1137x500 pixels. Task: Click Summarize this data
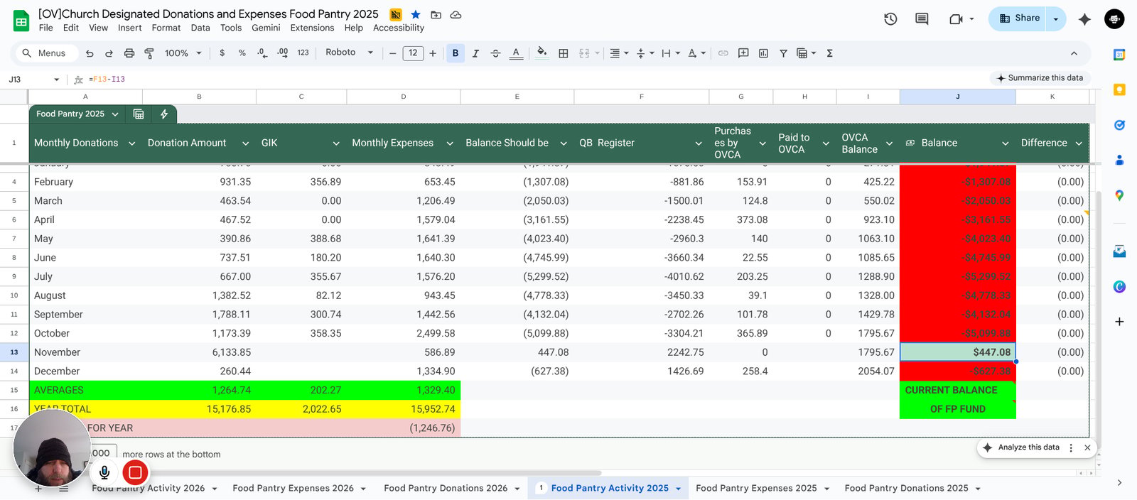tap(1040, 78)
